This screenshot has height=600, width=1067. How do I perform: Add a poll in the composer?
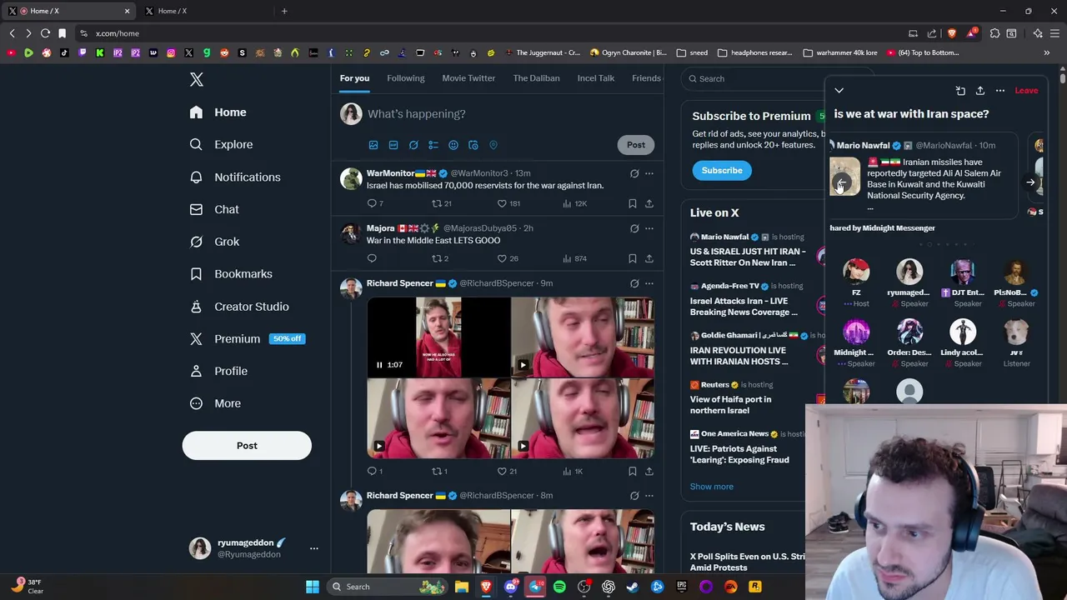tap(433, 145)
